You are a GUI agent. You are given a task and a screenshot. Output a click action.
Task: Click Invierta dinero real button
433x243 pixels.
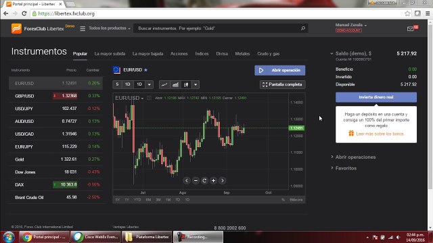click(376, 97)
